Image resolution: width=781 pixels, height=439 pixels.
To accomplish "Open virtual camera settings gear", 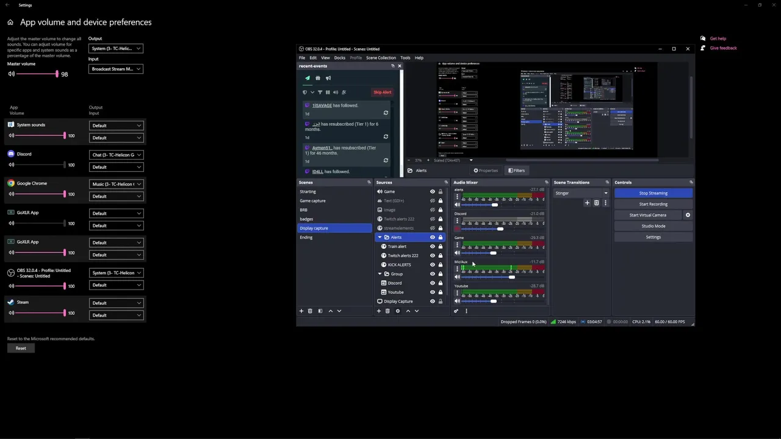I will click(x=688, y=215).
